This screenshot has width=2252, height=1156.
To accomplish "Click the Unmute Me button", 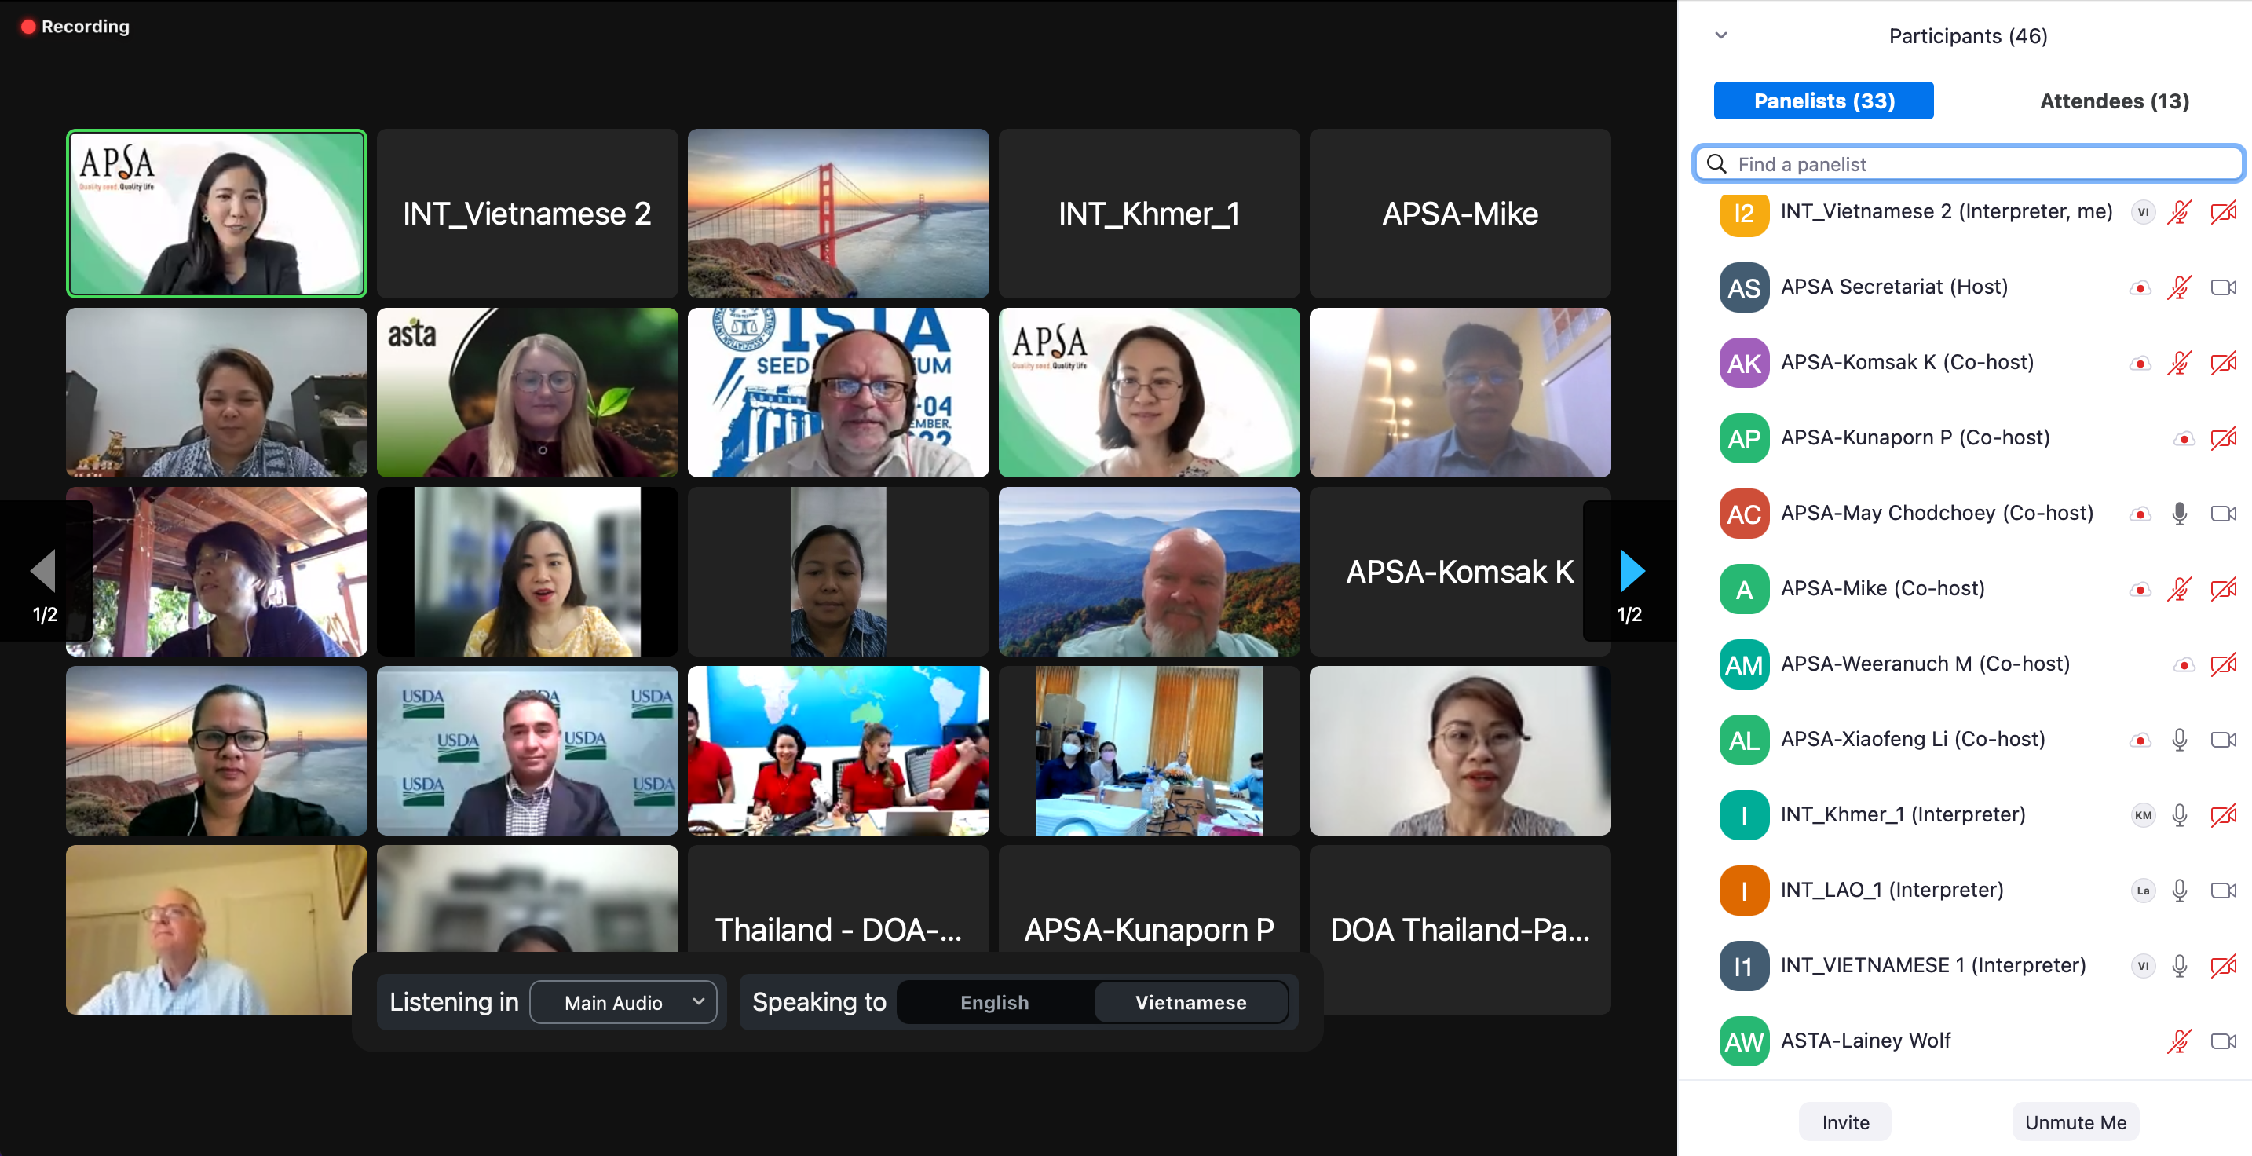I will tap(2075, 1122).
